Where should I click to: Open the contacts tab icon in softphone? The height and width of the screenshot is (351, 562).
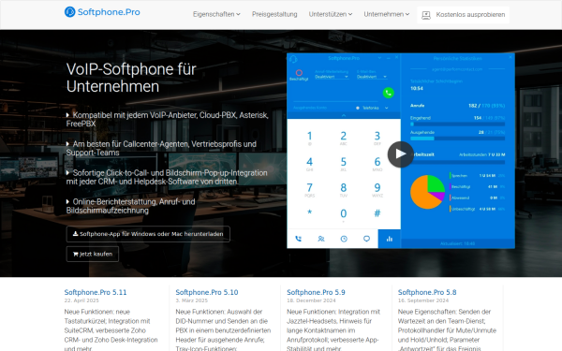pos(321,239)
